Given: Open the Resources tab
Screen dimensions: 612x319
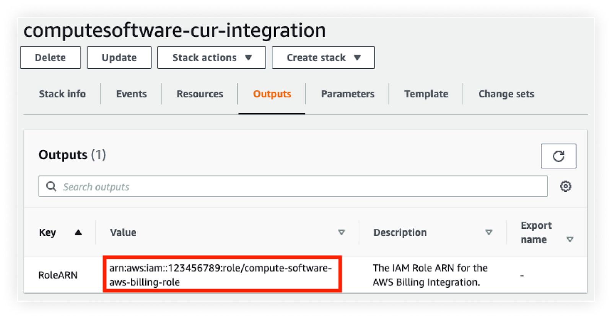Looking at the screenshot, I should 200,94.
